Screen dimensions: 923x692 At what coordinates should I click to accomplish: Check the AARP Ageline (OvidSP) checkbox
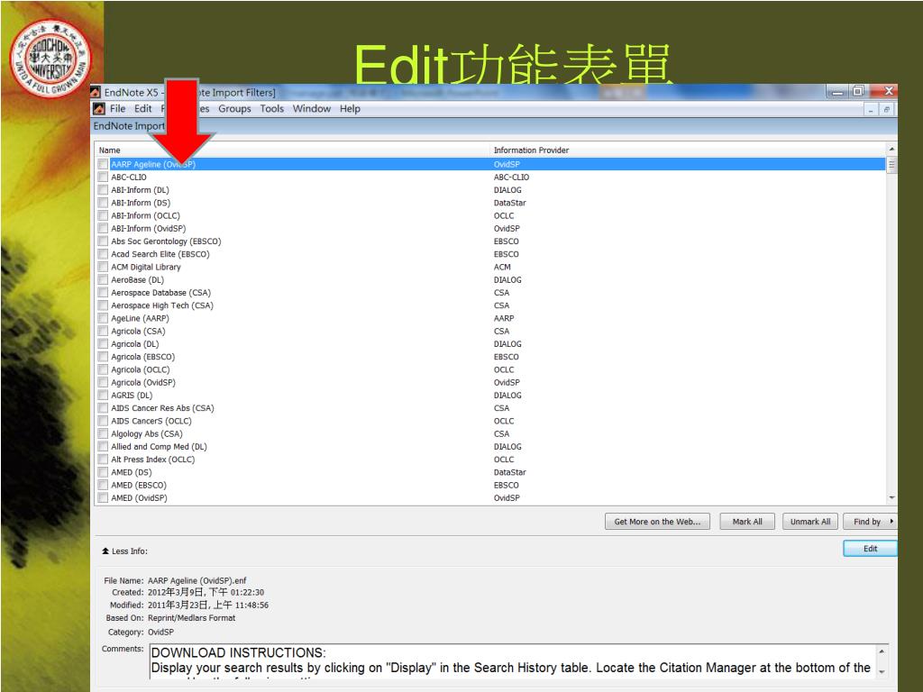[103, 164]
